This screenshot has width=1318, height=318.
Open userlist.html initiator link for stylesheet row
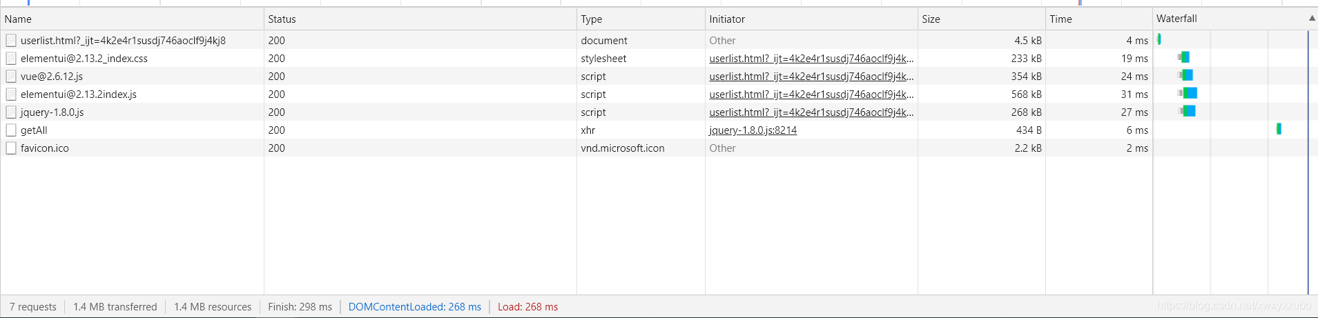point(811,59)
